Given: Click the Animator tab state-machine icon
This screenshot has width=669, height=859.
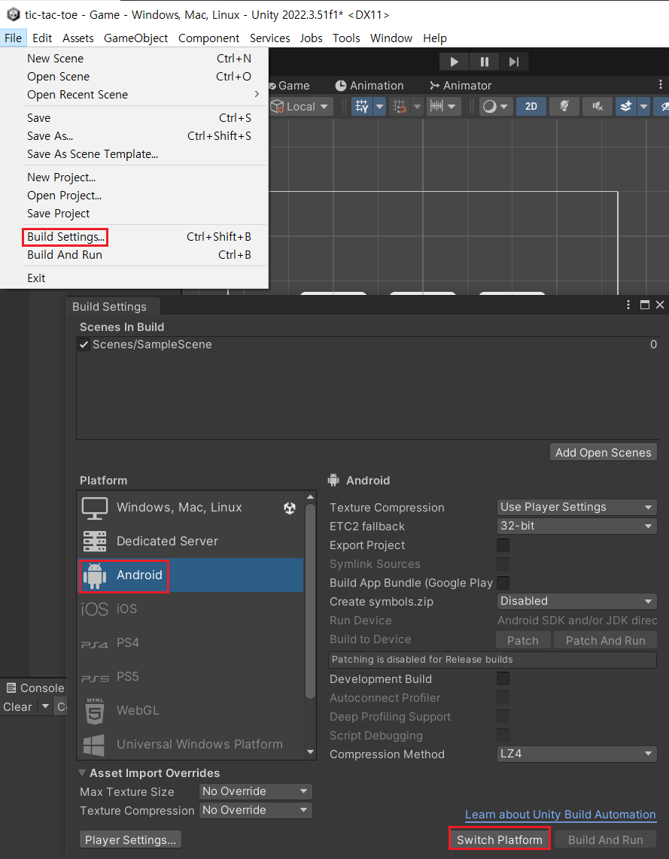Looking at the screenshot, I should (435, 86).
